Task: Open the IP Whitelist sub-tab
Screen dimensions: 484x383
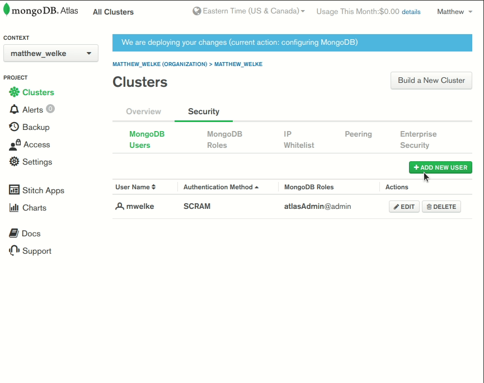Action: click(x=299, y=139)
